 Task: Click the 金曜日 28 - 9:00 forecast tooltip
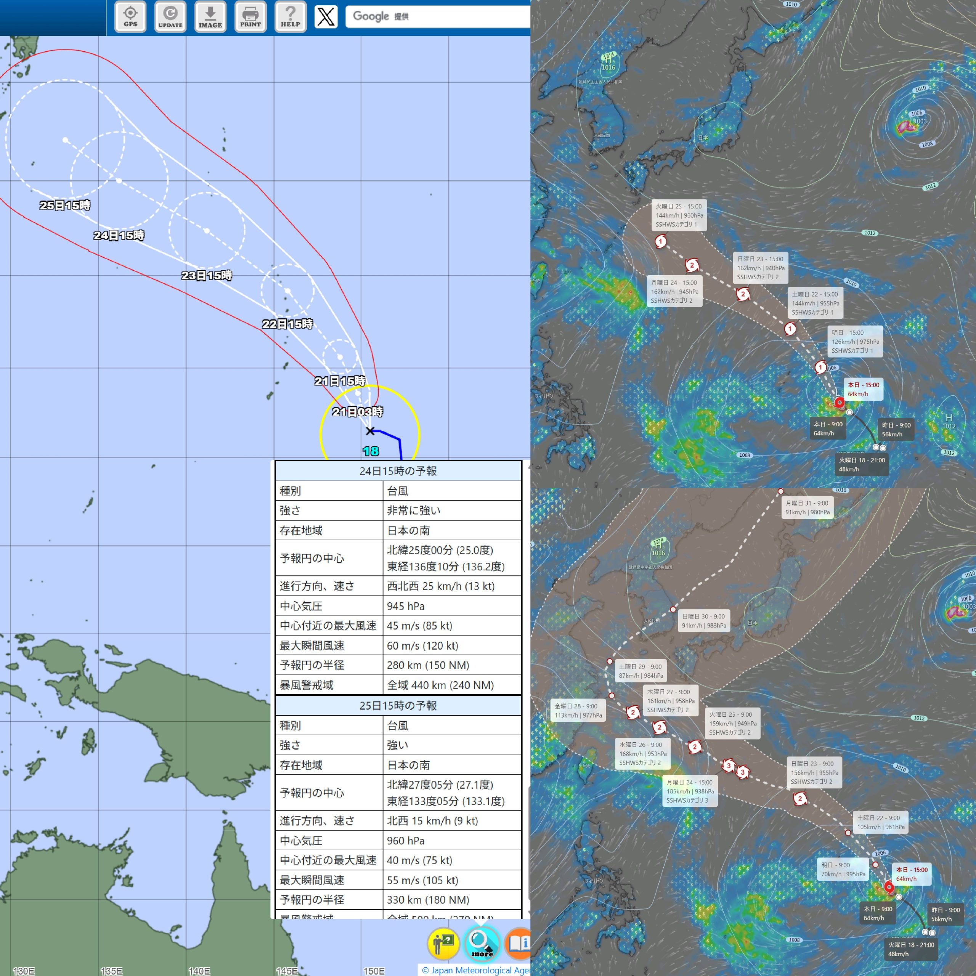pos(578,711)
